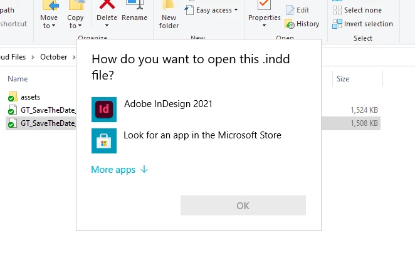The image size is (415, 263).
Task: Click file icon of the selected 1,508 KB document
Action: click(x=12, y=123)
